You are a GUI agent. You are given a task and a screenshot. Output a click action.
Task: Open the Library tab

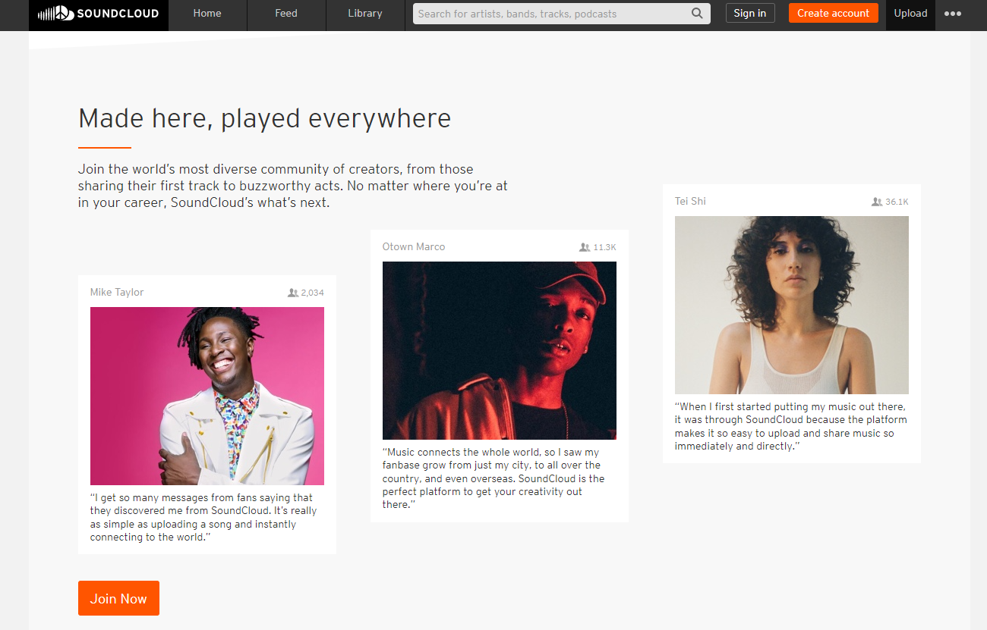(365, 14)
